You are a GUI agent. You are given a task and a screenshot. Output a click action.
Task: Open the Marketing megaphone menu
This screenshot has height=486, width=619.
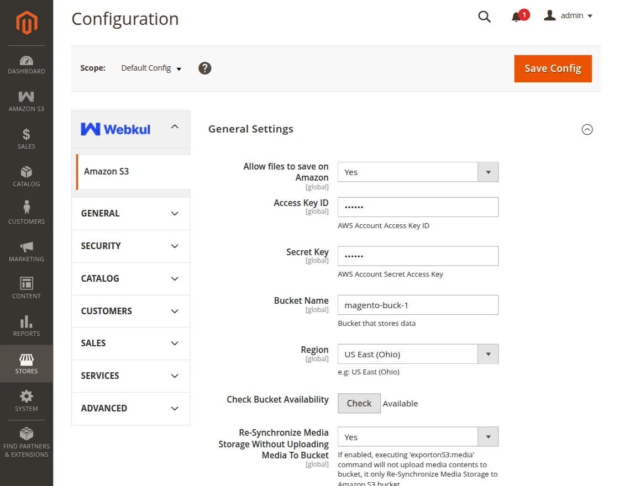[26, 251]
